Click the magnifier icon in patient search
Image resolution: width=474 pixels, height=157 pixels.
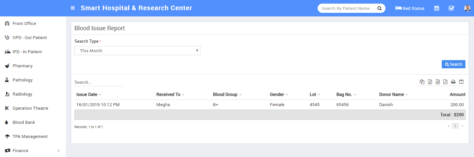pos(379,8)
